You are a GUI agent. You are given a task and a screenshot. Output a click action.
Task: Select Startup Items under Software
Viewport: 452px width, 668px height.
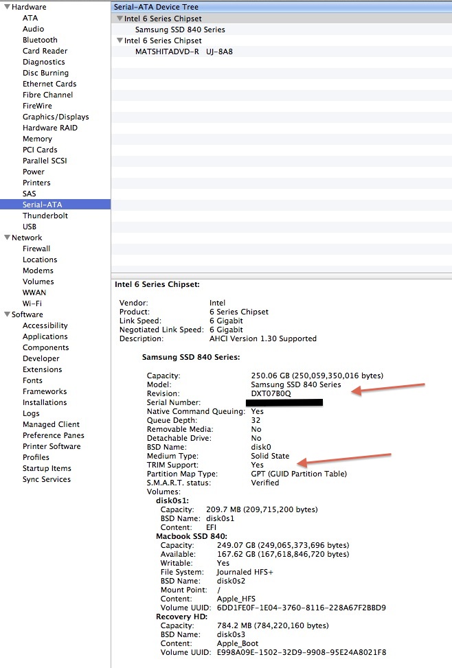(x=47, y=468)
